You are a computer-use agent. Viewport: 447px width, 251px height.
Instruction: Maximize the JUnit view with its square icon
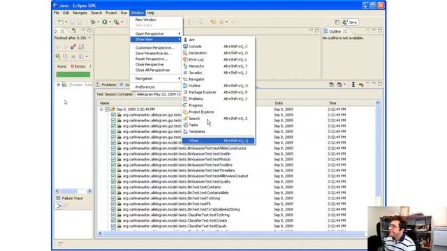pyautogui.click(x=89, y=31)
